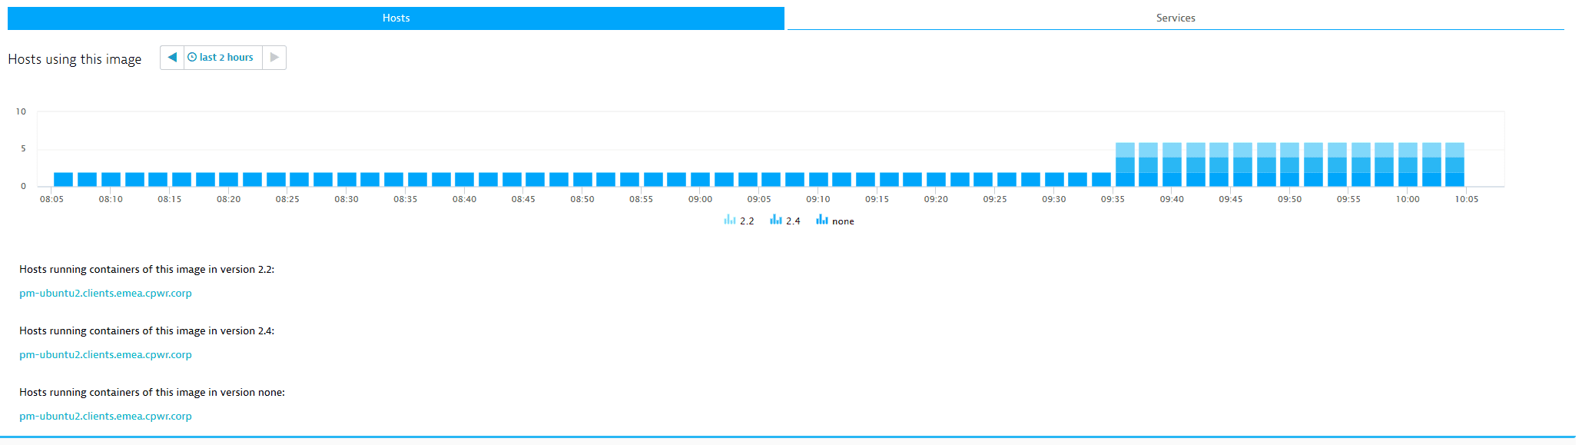Go to the previous time frame
The height and width of the screenshot is (445, 1582).
[x=172, y=58]
